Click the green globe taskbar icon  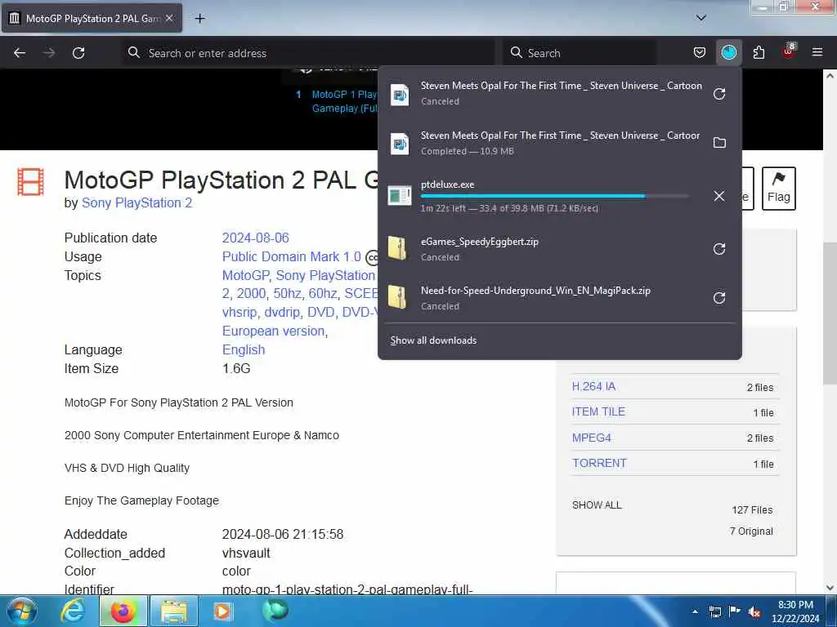(x=275, y=611)
